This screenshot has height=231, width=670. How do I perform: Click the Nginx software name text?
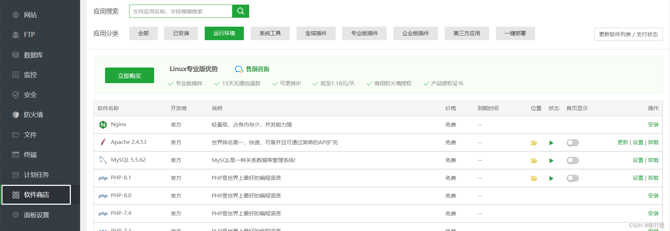119,124
